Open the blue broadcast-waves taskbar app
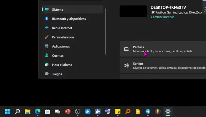This screenshot has height=117, width=206. [98, 111]
